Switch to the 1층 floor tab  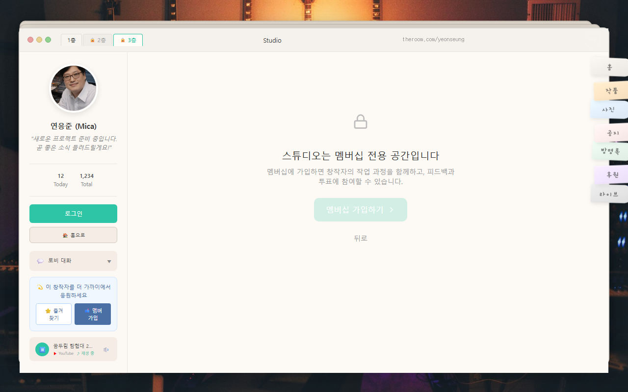point(71,40)
